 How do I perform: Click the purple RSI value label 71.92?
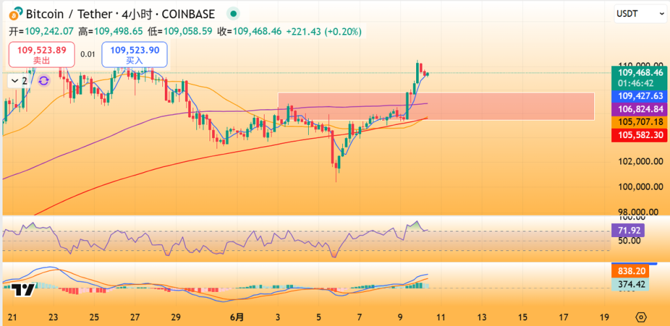coord(627,230)
